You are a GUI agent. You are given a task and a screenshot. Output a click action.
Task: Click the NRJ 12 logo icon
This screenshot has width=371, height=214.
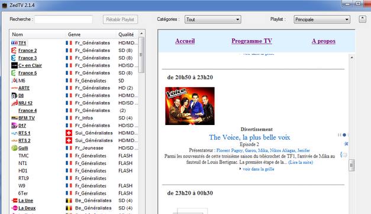tap(14, 103)
